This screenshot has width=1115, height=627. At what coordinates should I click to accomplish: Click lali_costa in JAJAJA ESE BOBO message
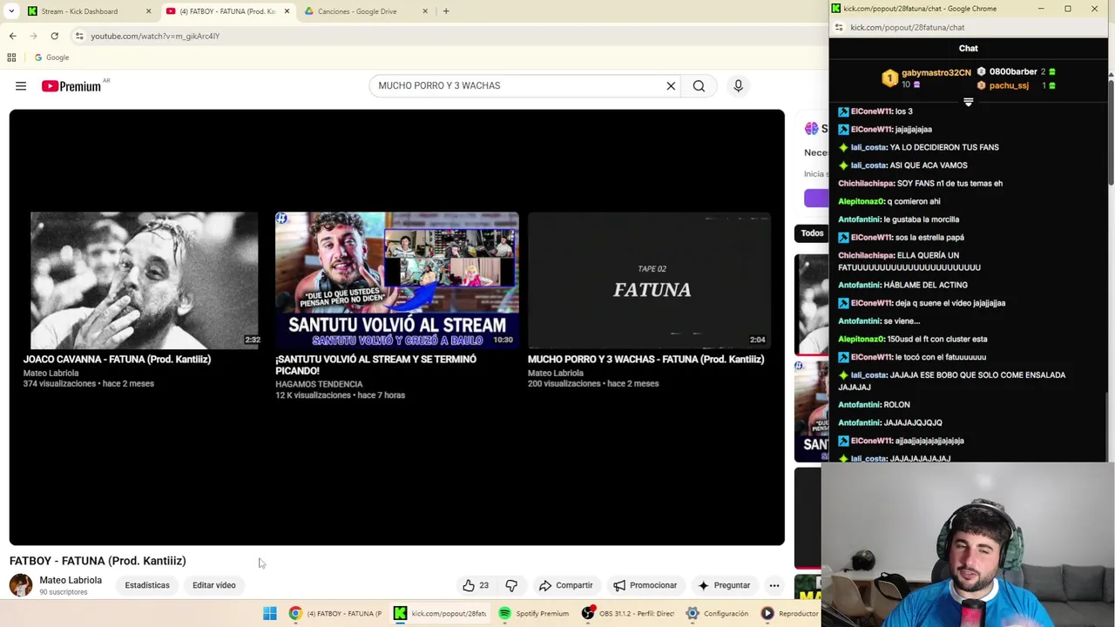(868, 375)
